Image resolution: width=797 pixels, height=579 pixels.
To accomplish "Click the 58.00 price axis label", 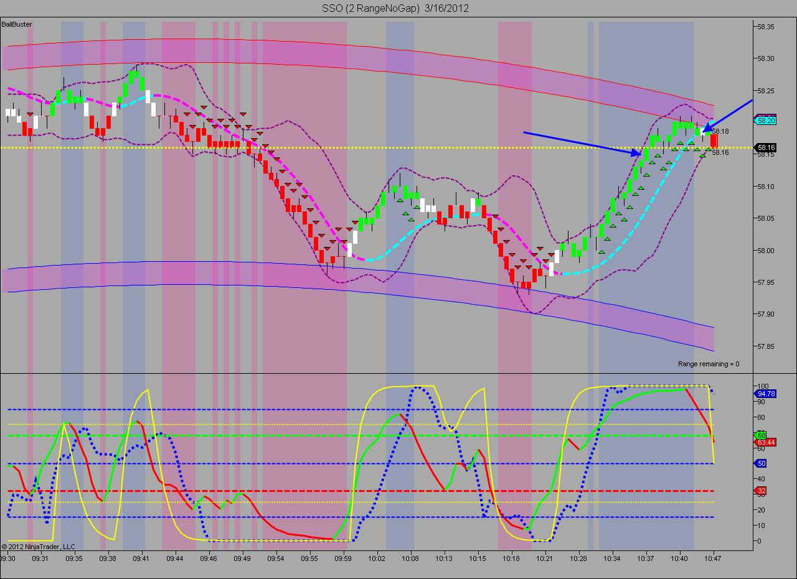I will coord(766,251).
